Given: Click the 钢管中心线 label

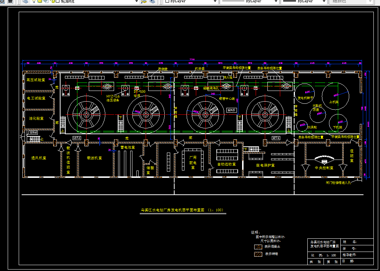Looking at the screenshot, I should [227, 99].
